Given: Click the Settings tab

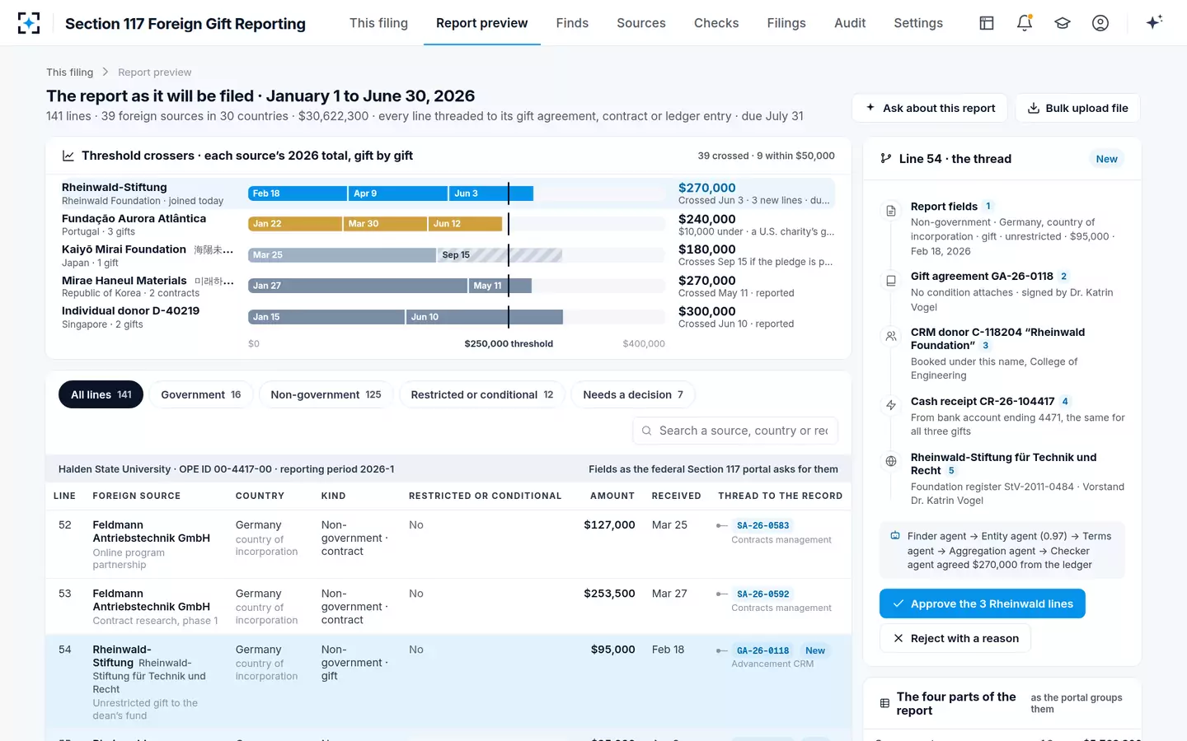Looking at the screenshot, I should (918, 23).
